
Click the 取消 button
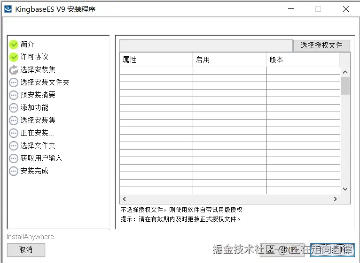[26, 250]
